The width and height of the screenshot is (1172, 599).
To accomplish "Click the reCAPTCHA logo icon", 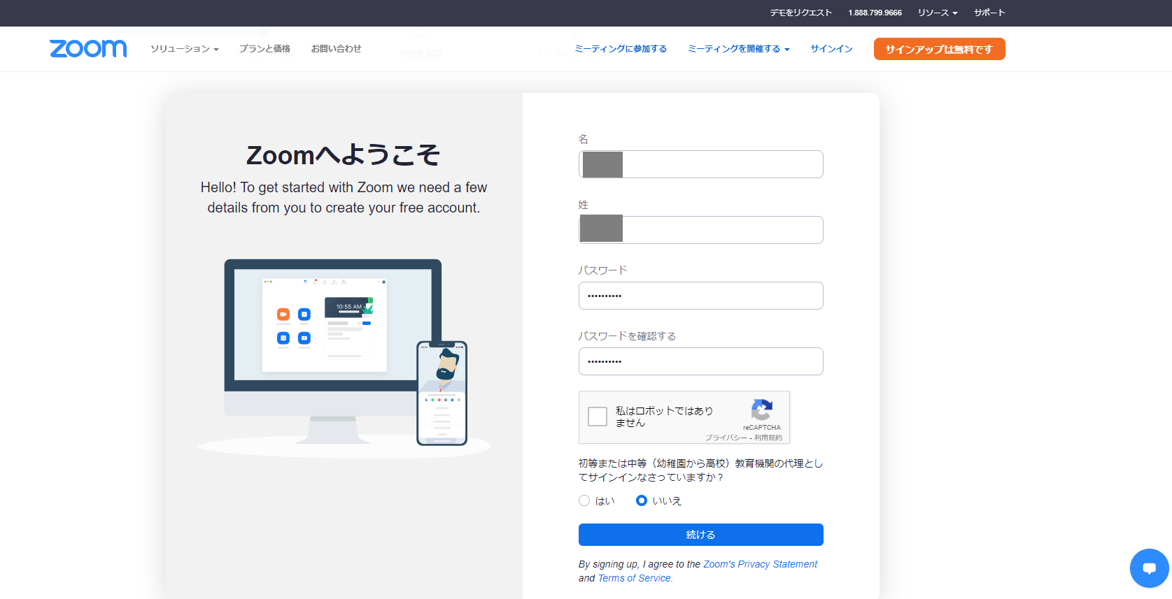I will [761, 410].
